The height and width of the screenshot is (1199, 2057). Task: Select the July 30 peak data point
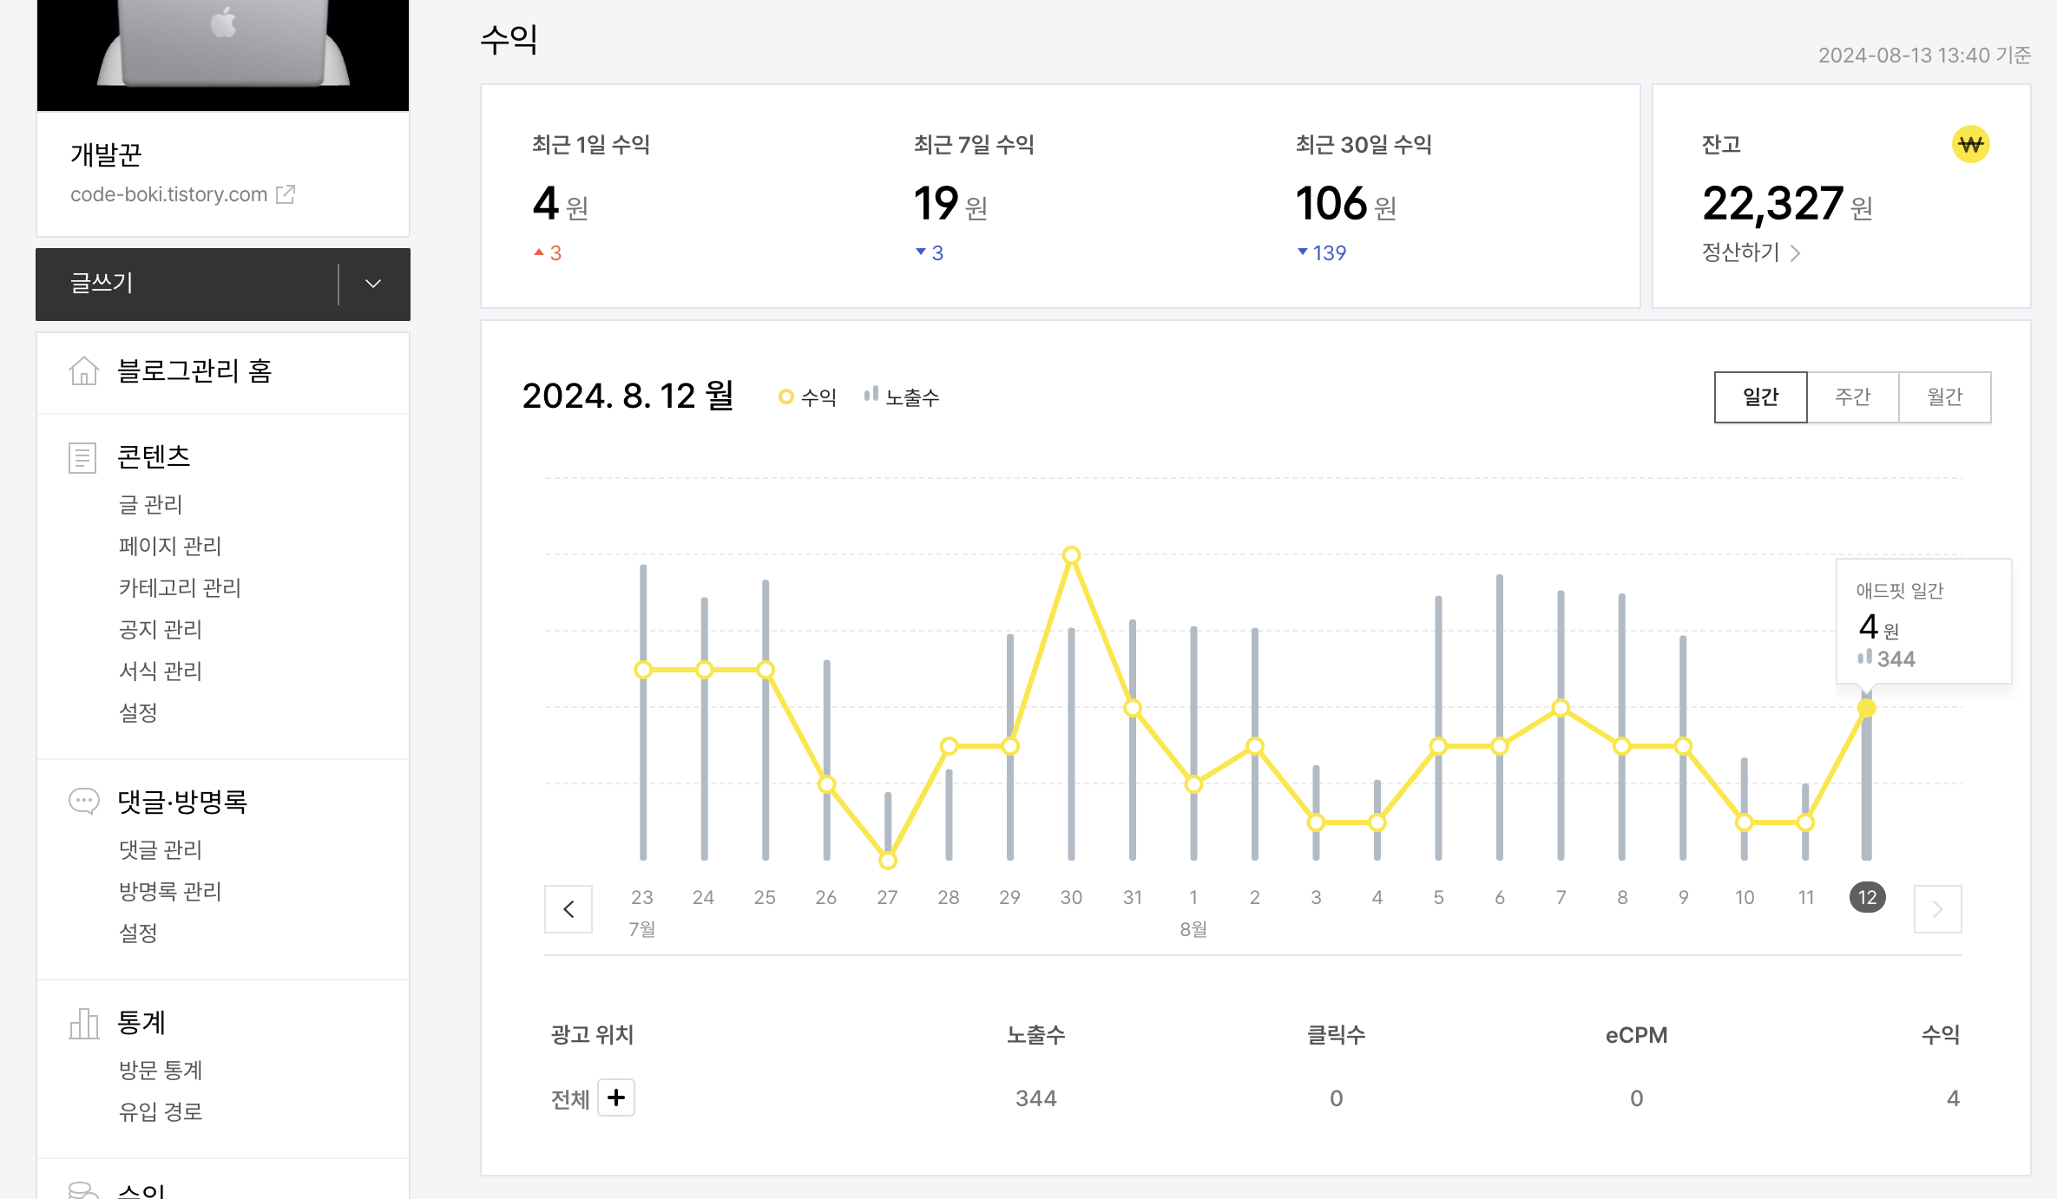pos(1071,555)
